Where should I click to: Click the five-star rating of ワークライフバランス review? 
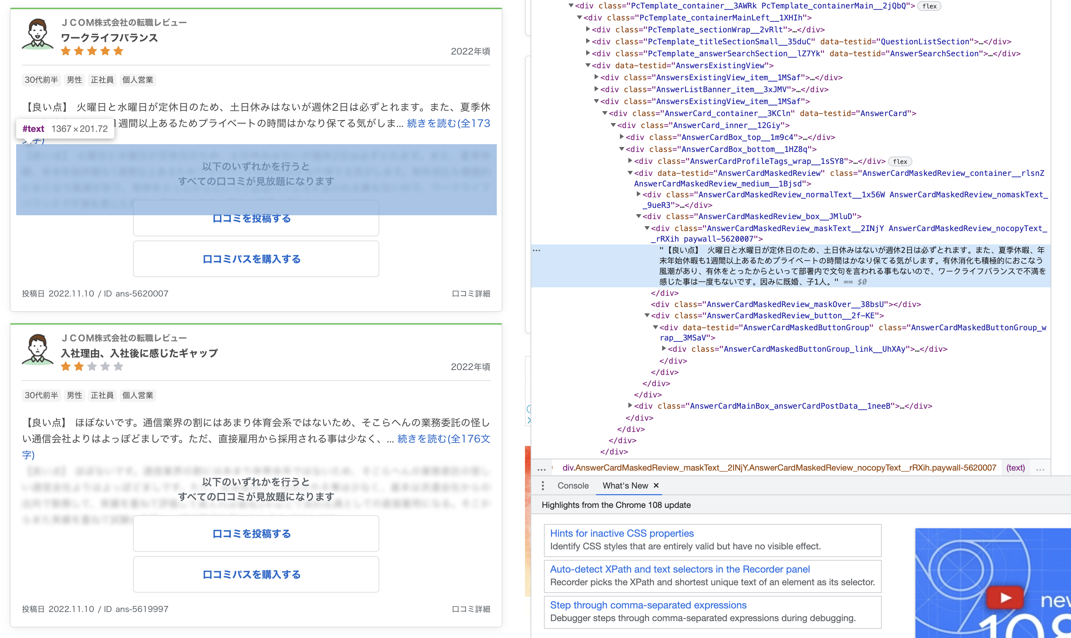coord(92,51)
